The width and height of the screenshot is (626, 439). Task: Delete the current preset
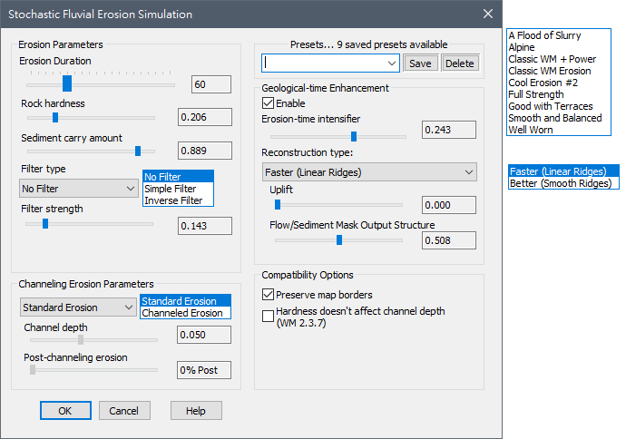click(x=459, y=63)
